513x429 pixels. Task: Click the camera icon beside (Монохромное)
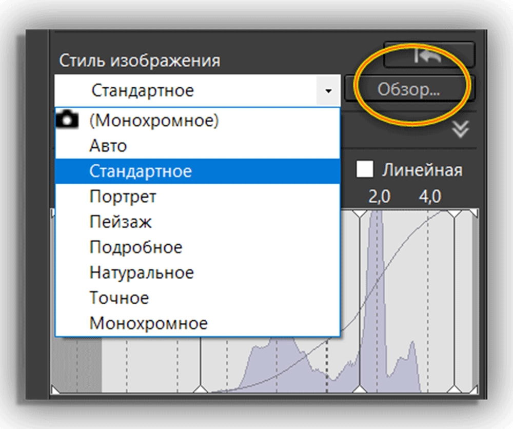[67, 120]
